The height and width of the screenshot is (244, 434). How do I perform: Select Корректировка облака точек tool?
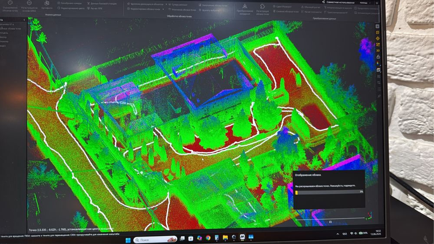[144, 9]
